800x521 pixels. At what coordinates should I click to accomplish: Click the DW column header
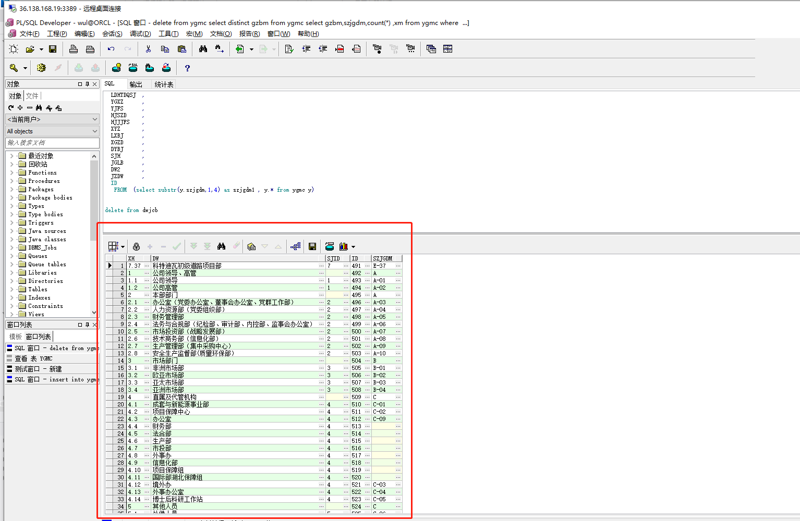pyautogui.click(x=238, y=258)
